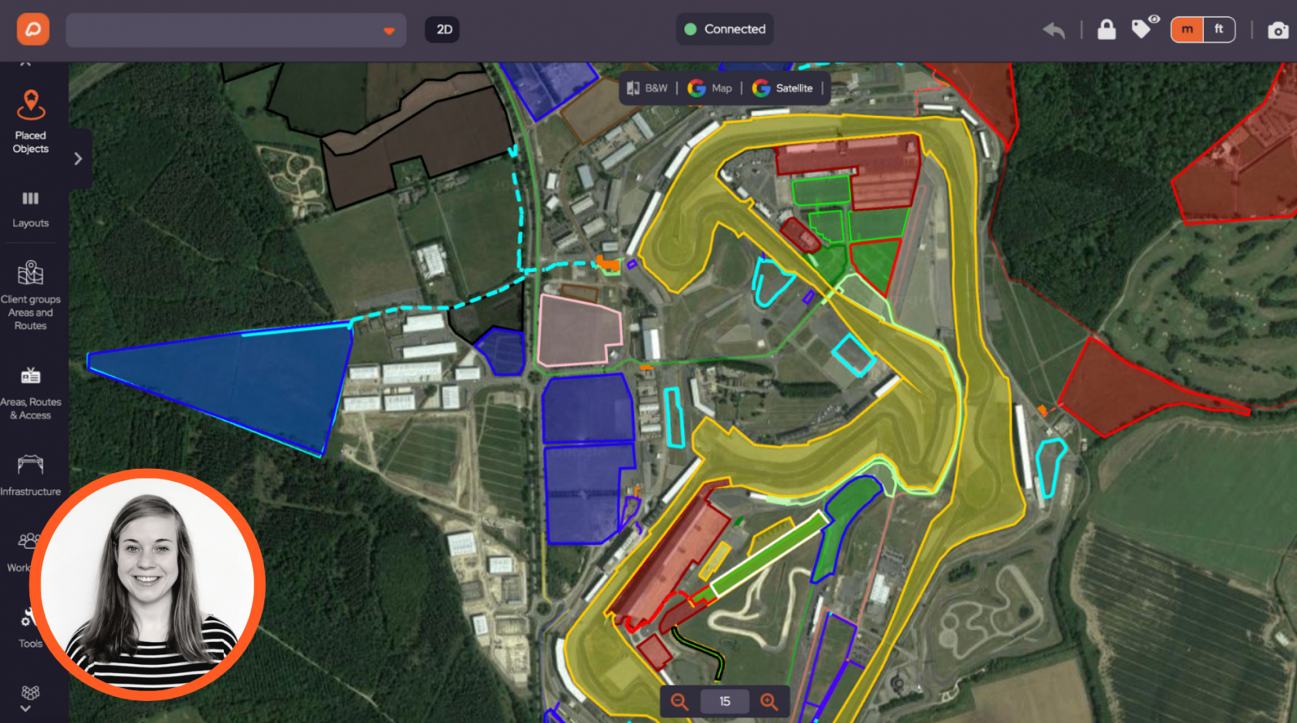Viewport: 1297px width, 723px height.
Task: Open the Placed Objects panel
Action: 30,121
